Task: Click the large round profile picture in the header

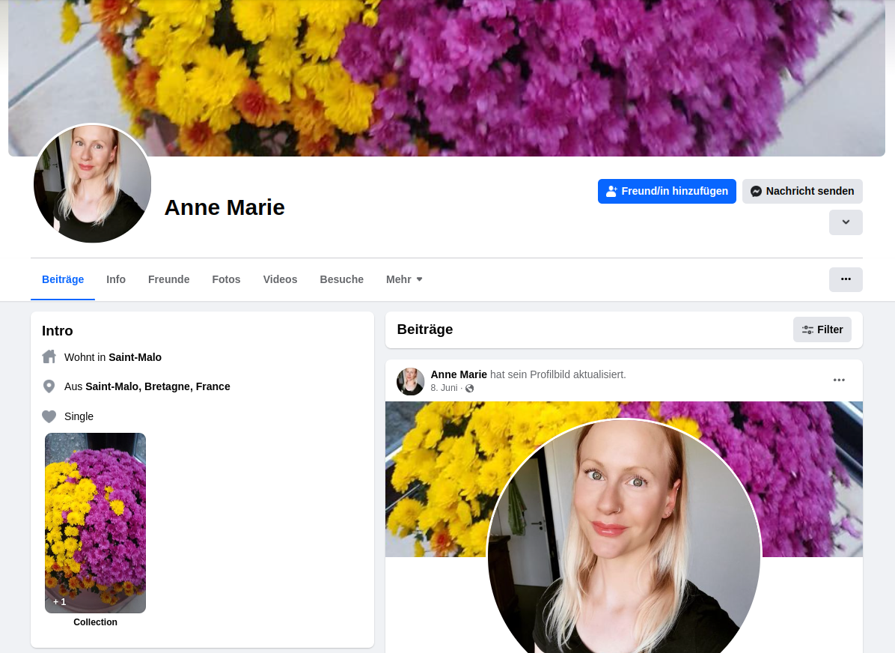Action: [x=93, y=184]
